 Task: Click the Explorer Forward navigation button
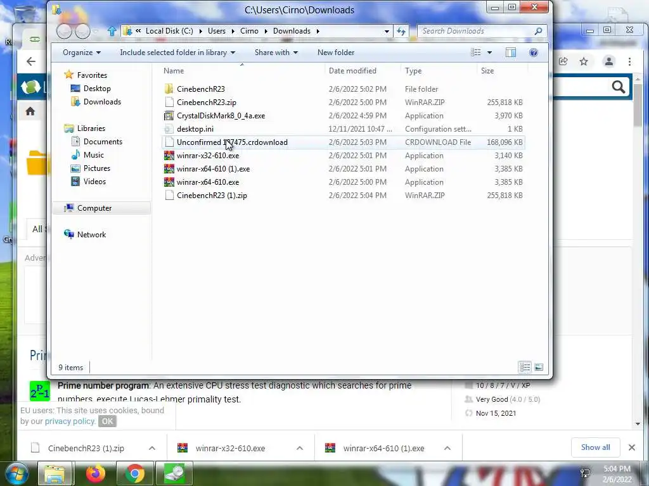(82, 31)
